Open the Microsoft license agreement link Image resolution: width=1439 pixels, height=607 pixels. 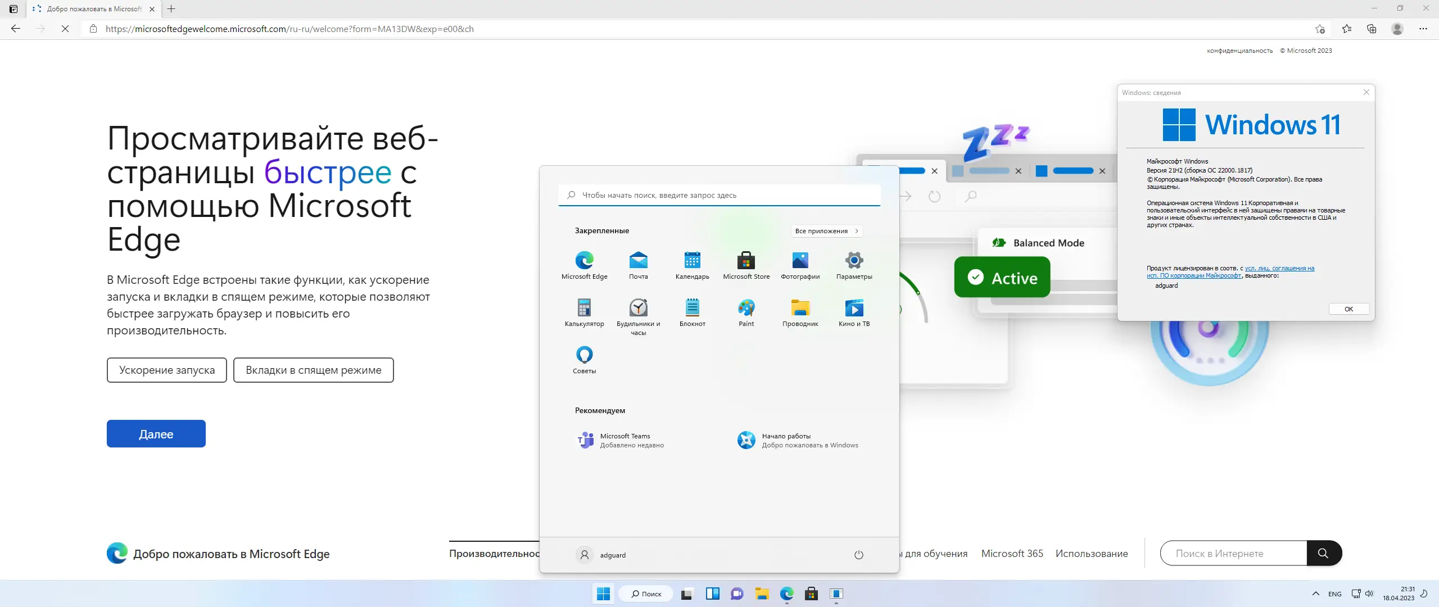[x=1279, y=269]
